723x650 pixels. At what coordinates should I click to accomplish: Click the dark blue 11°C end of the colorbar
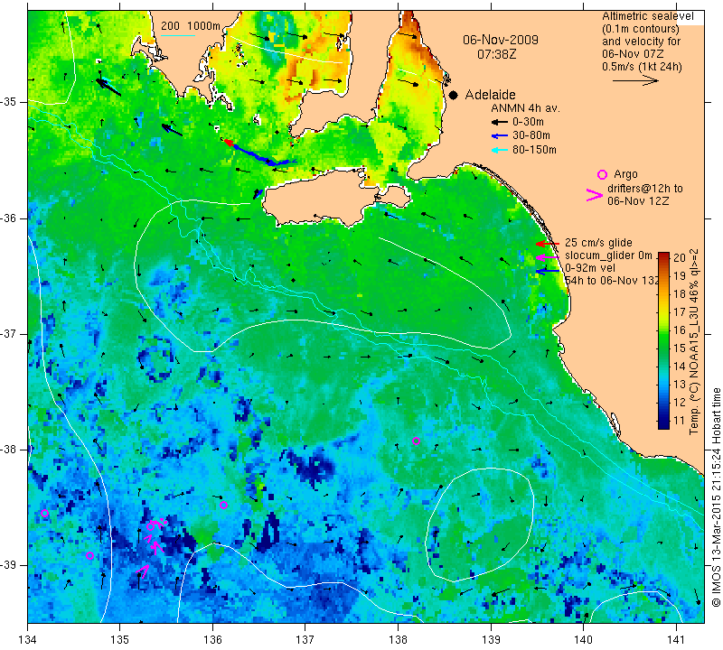click(x=663, y=423)
